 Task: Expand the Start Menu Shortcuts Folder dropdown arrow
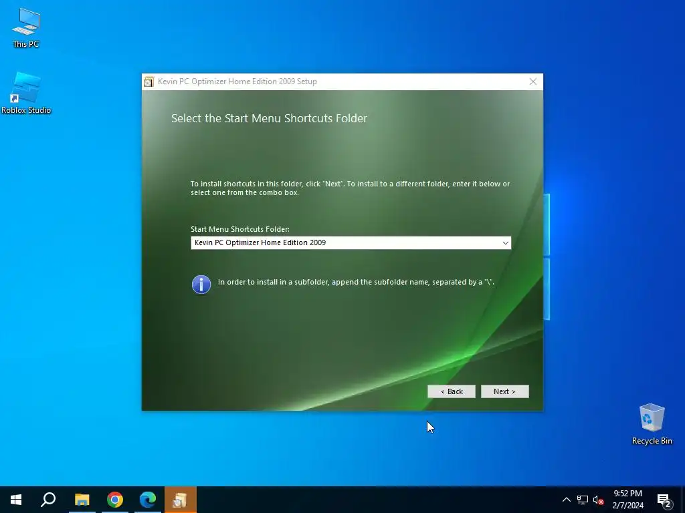point(506,243)
